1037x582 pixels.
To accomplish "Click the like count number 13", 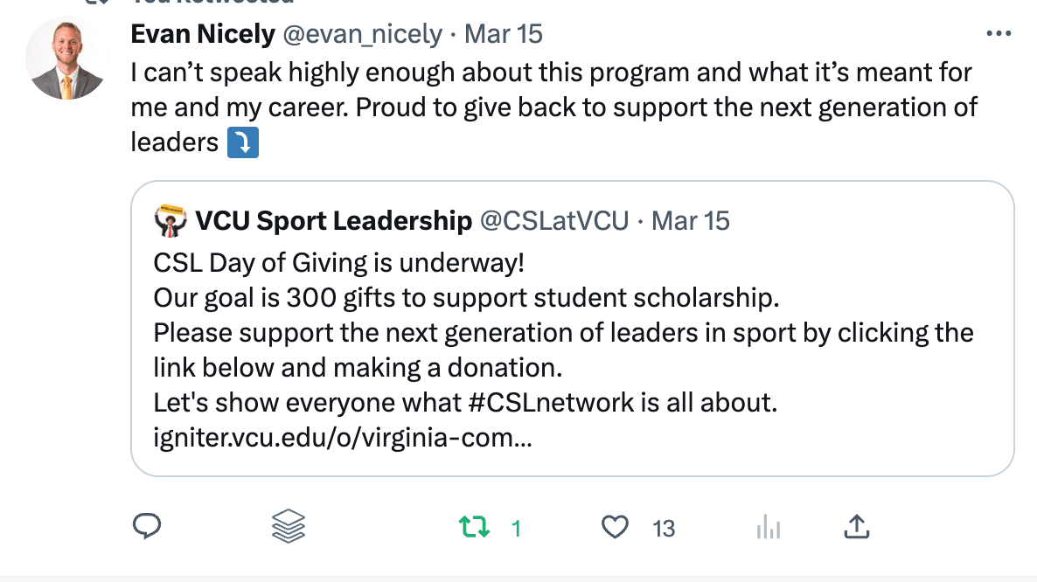I will (x=664, y=528).
